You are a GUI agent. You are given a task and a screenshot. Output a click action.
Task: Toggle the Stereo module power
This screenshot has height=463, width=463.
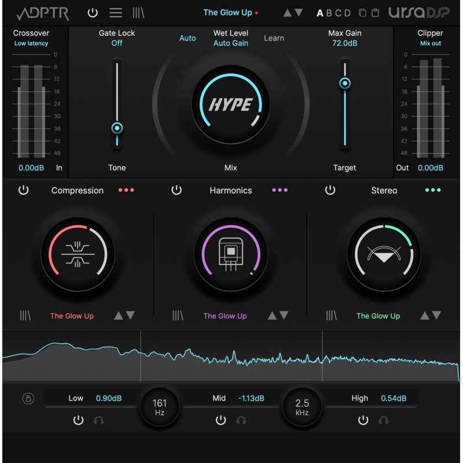[x=330, y=190]
